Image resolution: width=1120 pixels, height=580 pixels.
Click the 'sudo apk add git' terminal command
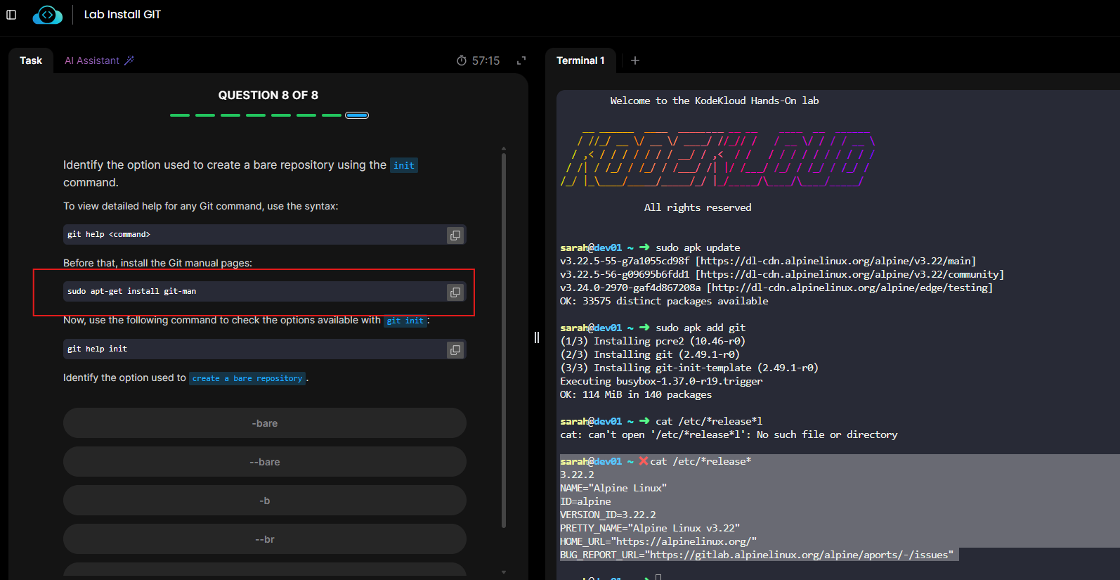click(x=701, y=328)
